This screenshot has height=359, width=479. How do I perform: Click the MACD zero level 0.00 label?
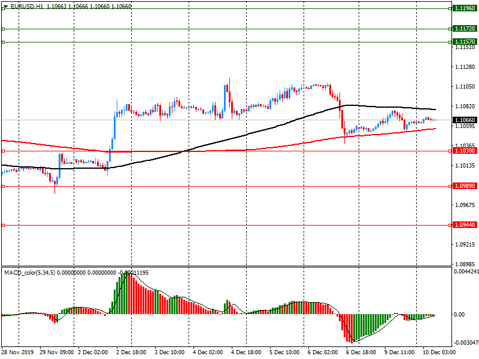[459, 315]
